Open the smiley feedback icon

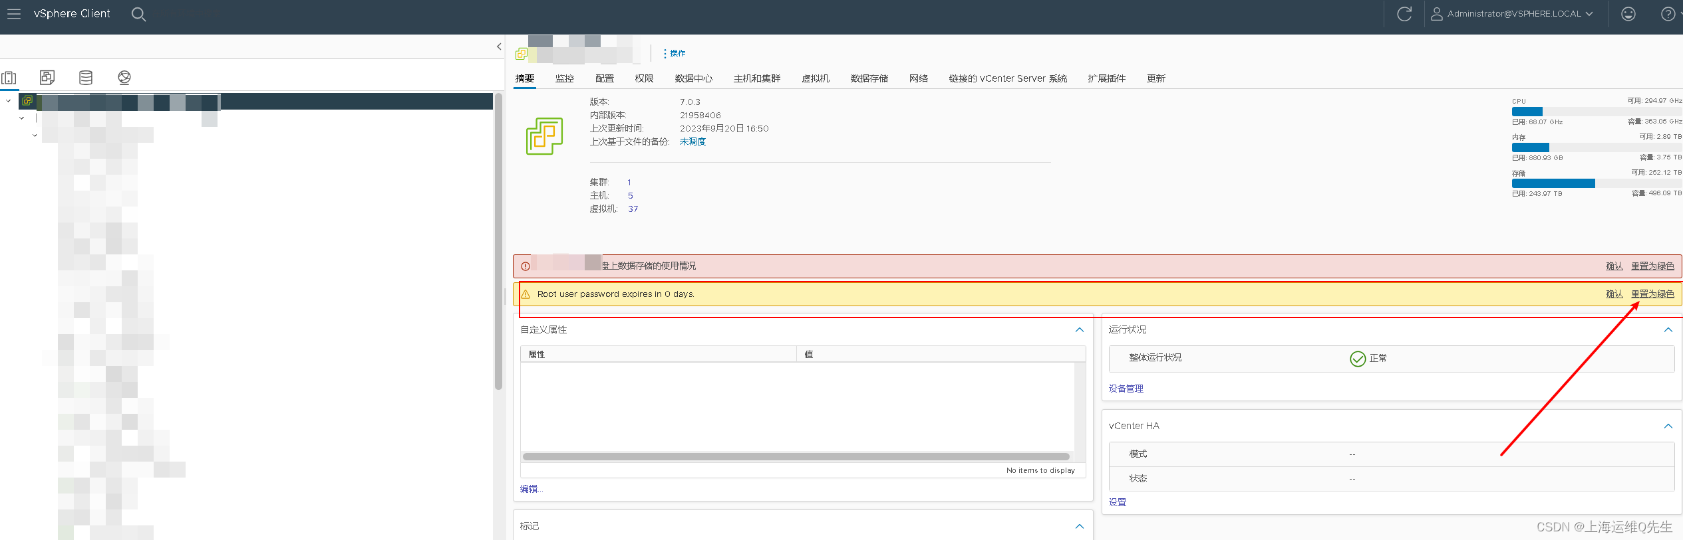click(1628, 14)
